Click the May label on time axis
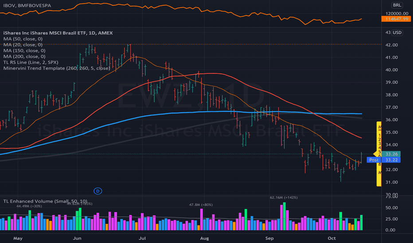 pyautogui.click(x=18, y=238)
